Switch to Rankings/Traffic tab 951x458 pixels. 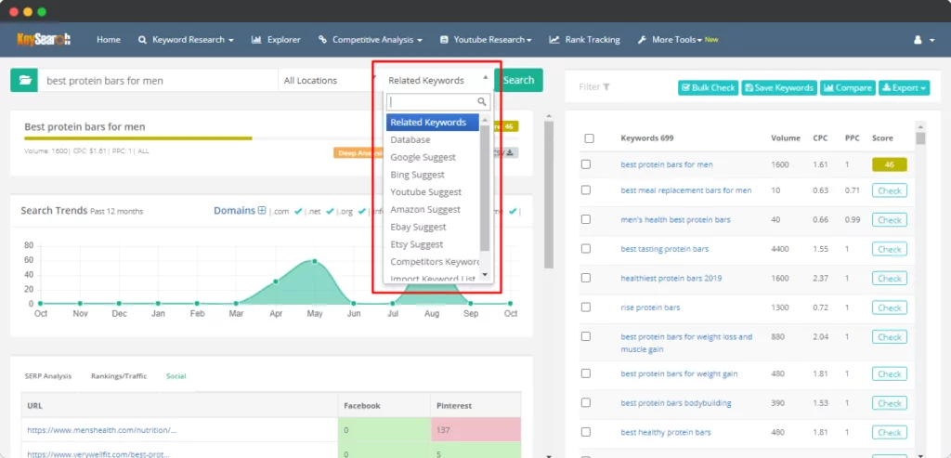click(119, 376)
